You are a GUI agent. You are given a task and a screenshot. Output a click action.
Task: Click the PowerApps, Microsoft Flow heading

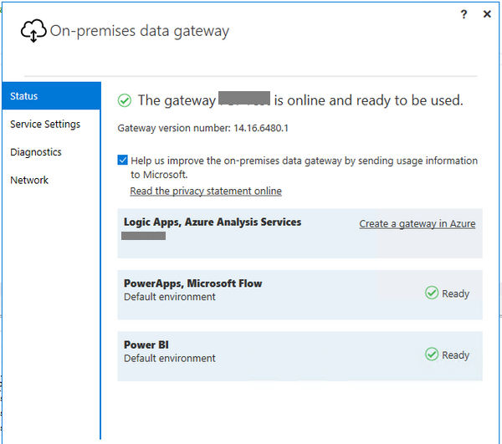[x=193, y=283]
